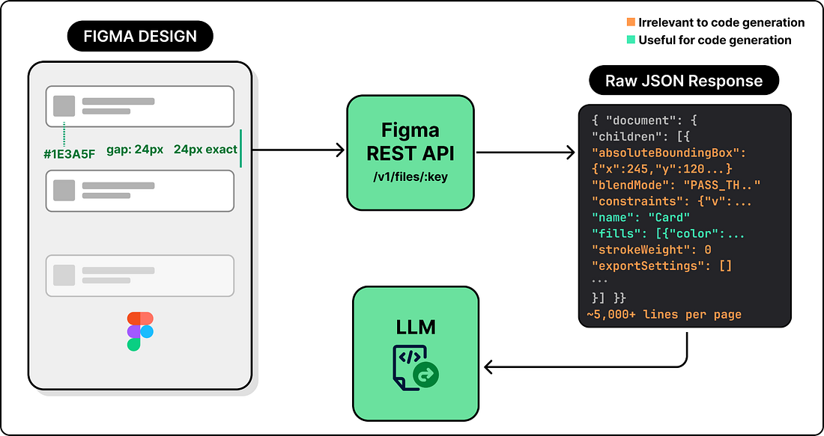The width and height of the screenshot is (824, 436).
Task: Click the '{ "document": {' JSON line
Action: (x=644, y=120)
